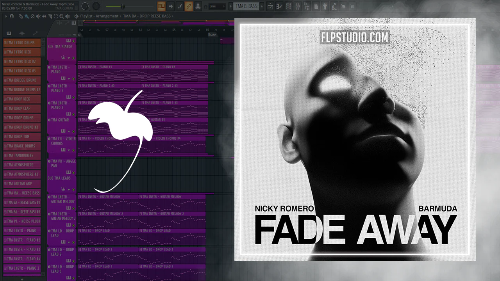
Task: Select the mute tool (crossed speaker)
Action: click(38, 16)
